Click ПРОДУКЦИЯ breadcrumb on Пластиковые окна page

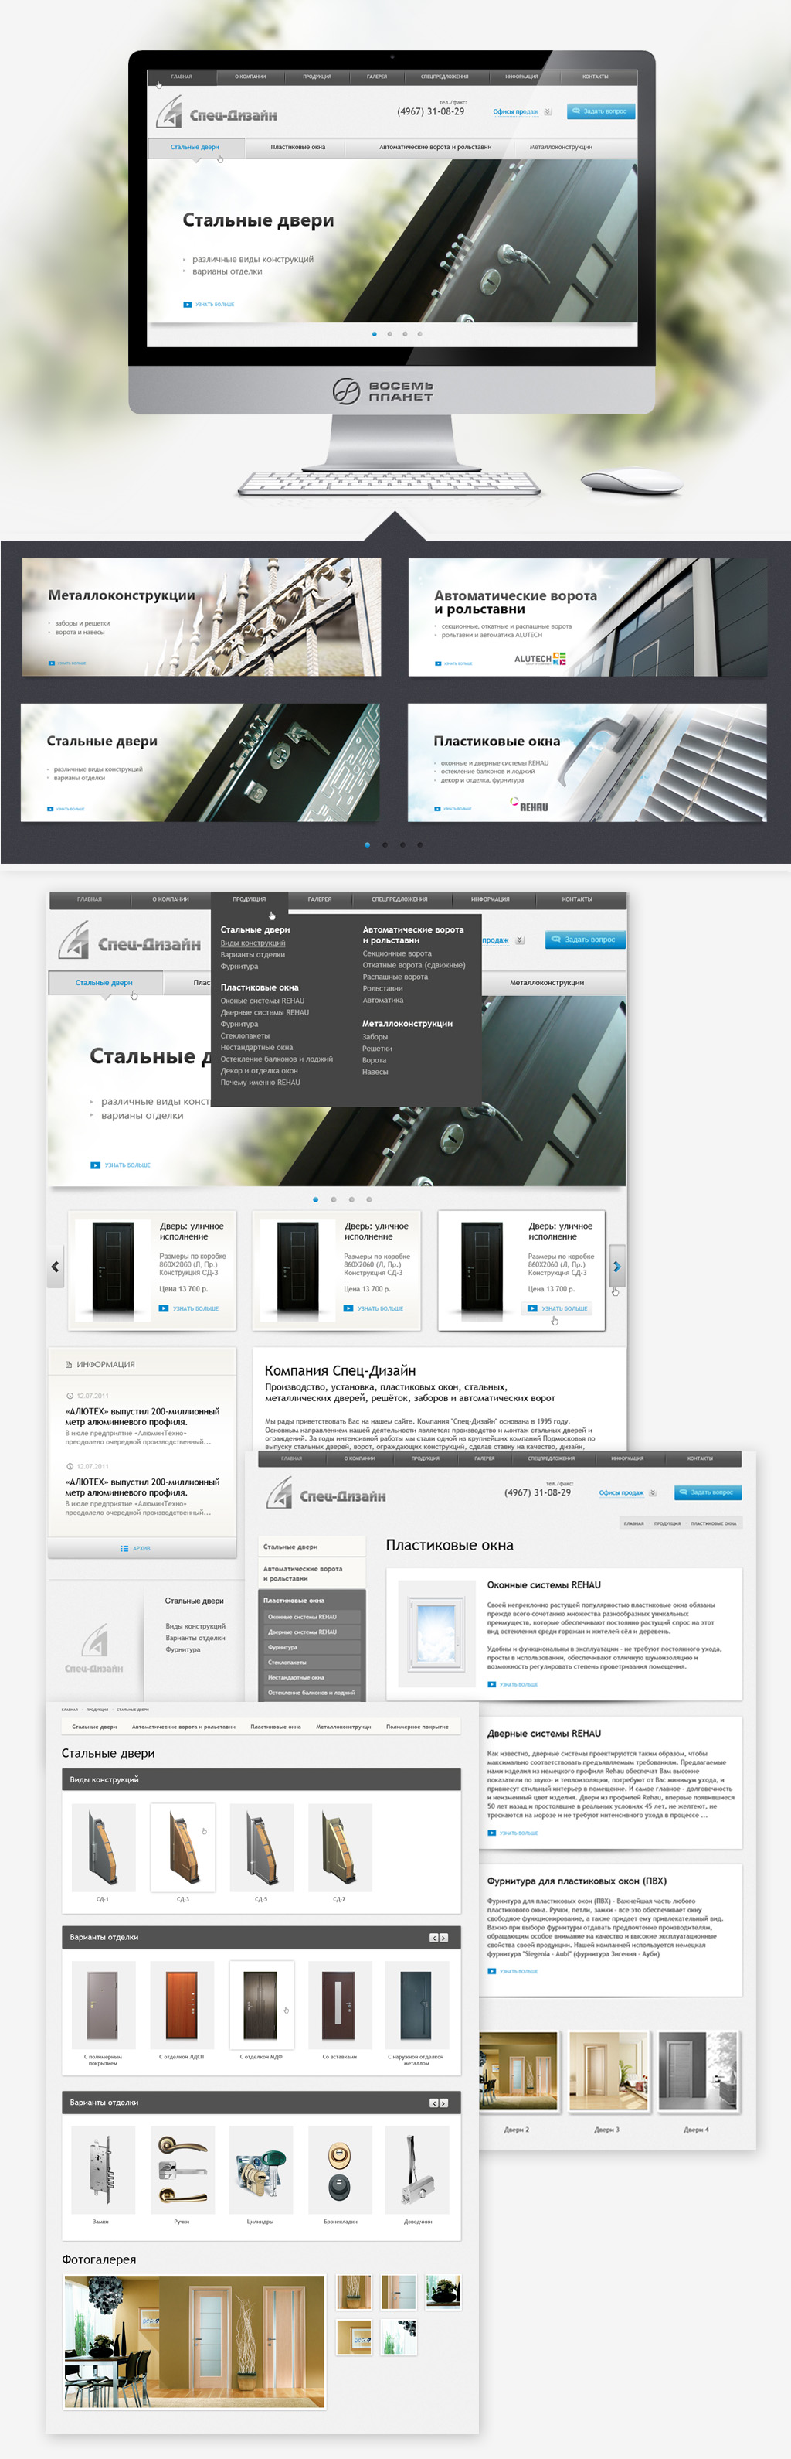pyautogui.click(x=667, y=1523)
